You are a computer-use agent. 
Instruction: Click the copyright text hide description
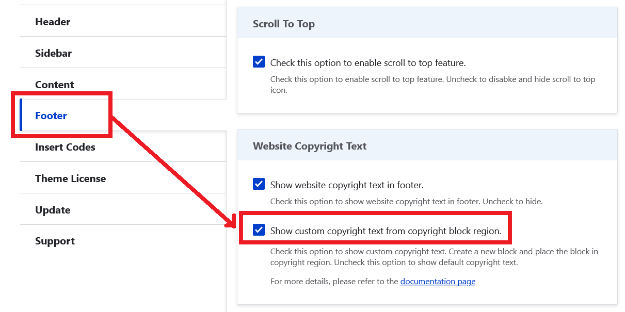pos(407,201)
